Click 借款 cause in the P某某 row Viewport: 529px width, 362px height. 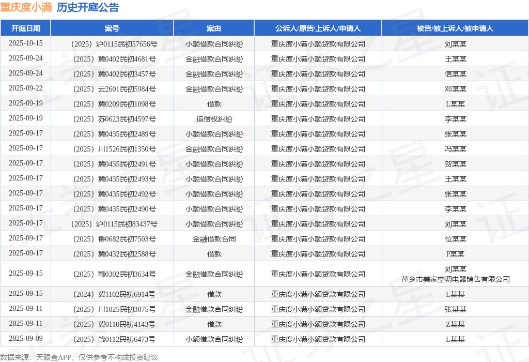point(214,254)
